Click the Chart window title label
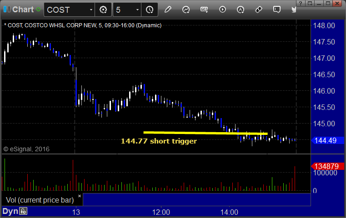This screenshot has height=218, width=346. coord(23,10)
